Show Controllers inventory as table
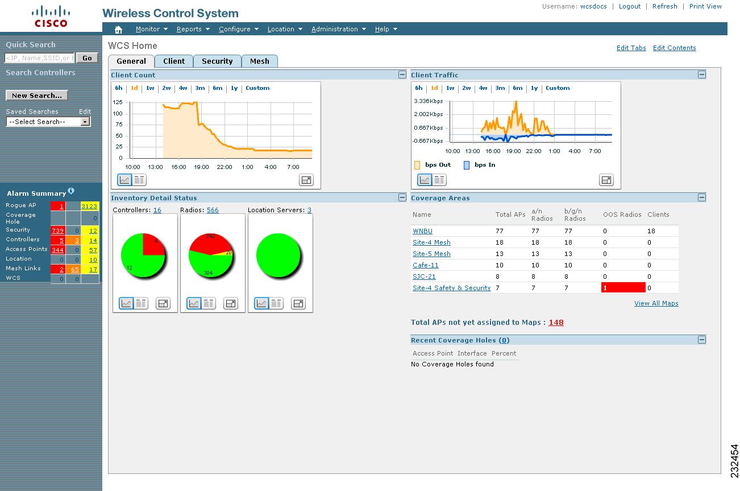Viewport: 740px width, 491px height. (x=140, y=303)
